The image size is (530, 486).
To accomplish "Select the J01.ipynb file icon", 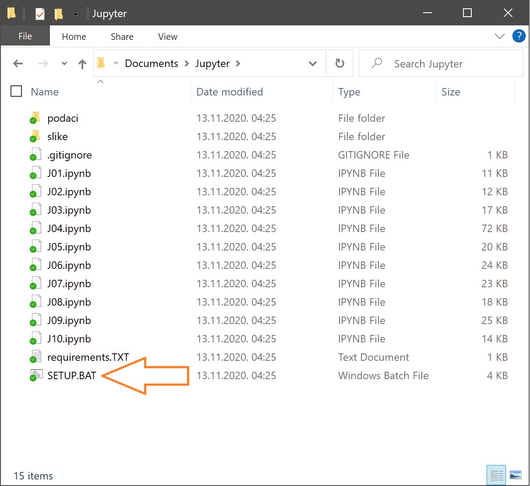I will click(35, 173).
